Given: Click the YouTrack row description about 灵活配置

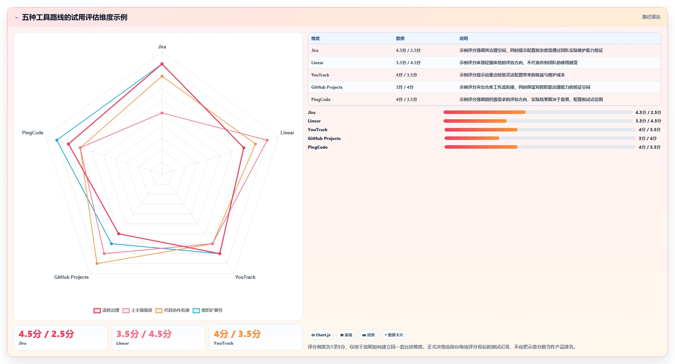Looking at the screenshot, I should click(512, 75).
